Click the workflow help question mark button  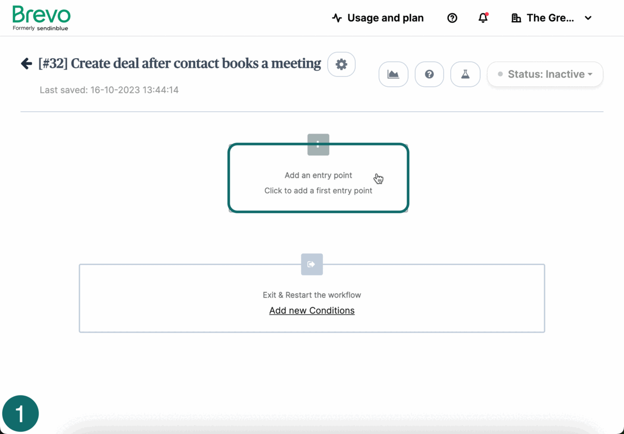tap(430, 74)
